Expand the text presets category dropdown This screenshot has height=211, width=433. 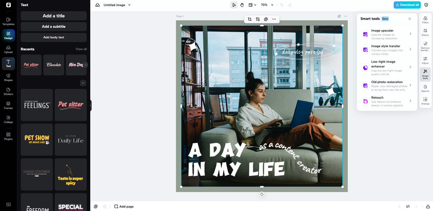(83, 83)
